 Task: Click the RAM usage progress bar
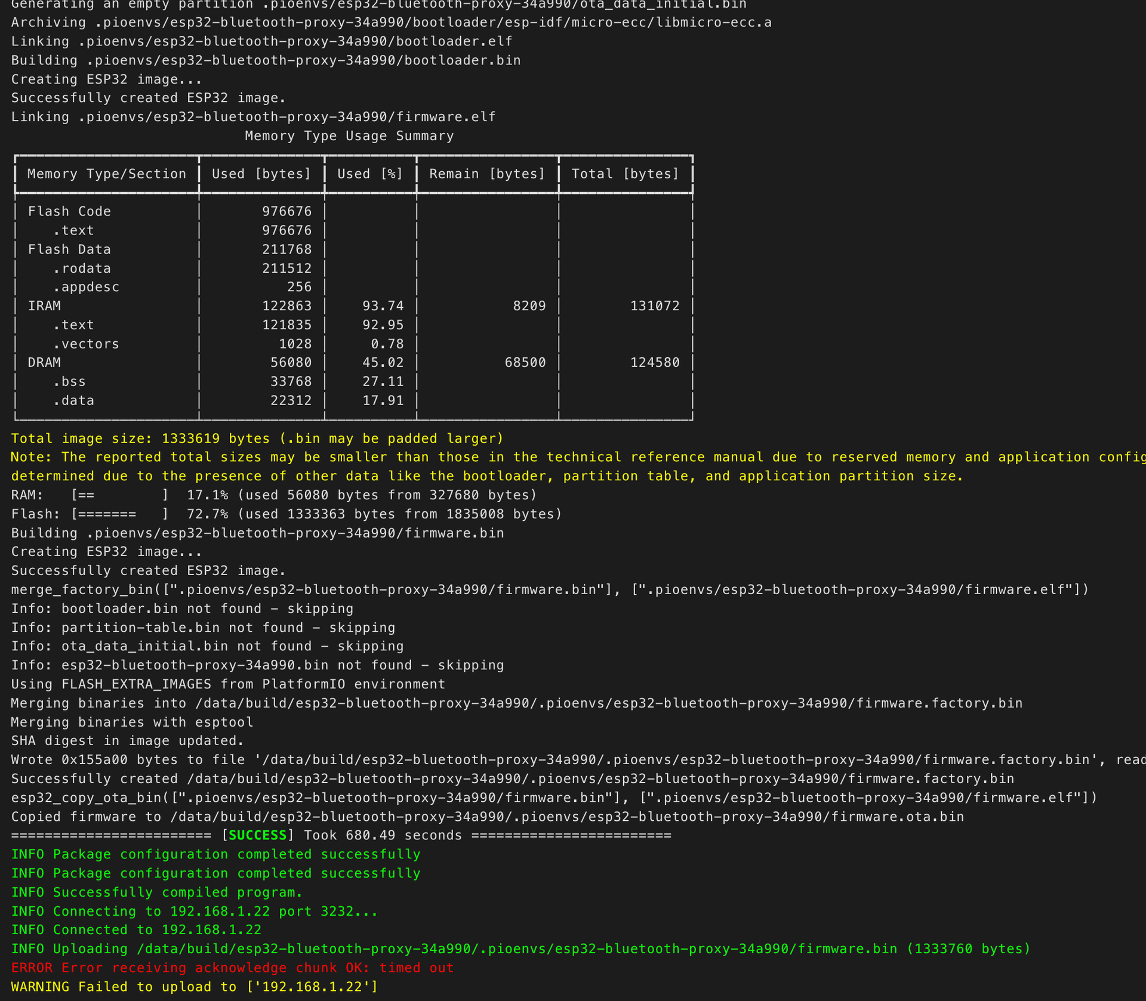point(119,495)
